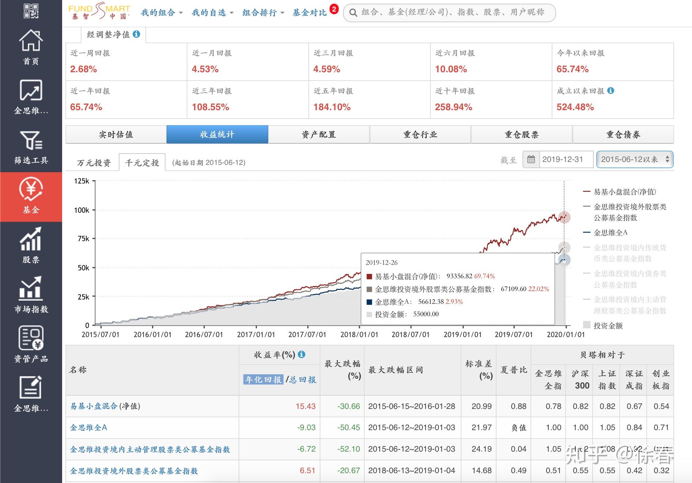The height and width of the screenshot is (483, 692).
Task: Click the 2015-06-15~2016-01-28 drawdown interval cell
Action: 412,406
